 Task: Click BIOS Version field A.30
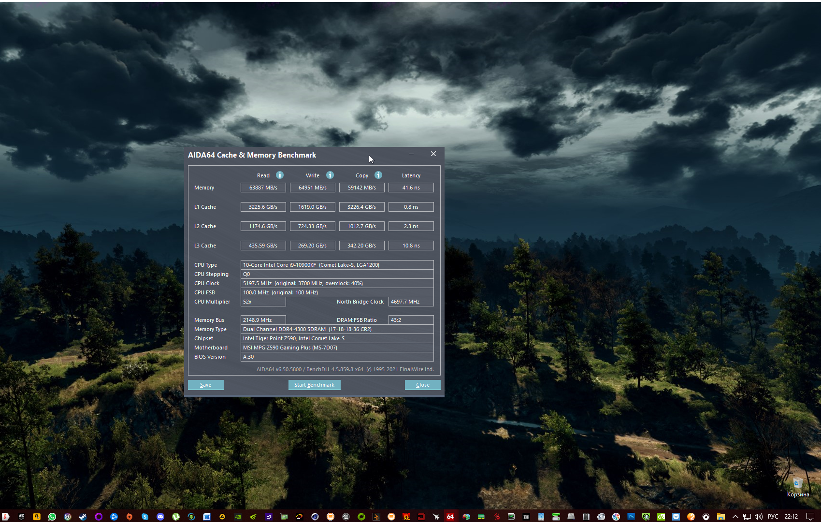(337, 357)
